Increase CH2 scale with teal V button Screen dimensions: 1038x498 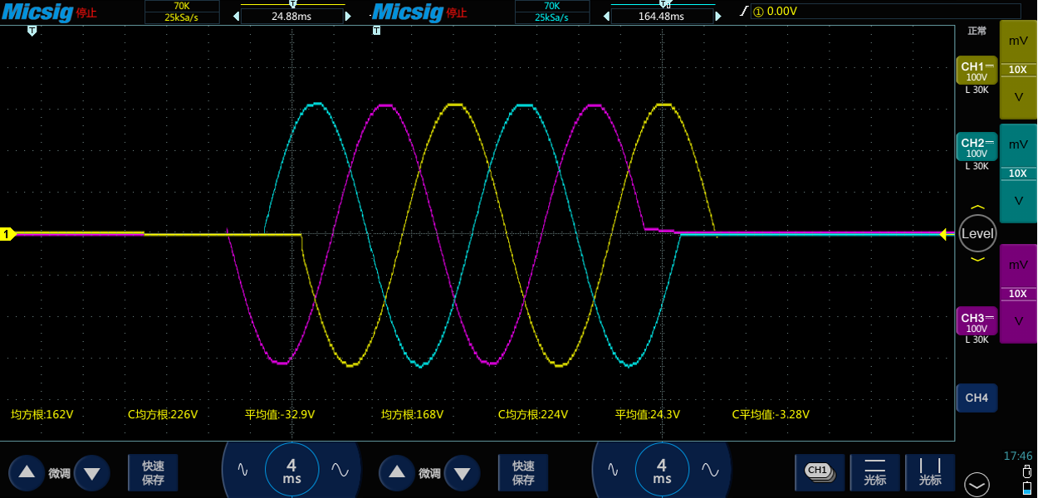[x=1018, y=201]
